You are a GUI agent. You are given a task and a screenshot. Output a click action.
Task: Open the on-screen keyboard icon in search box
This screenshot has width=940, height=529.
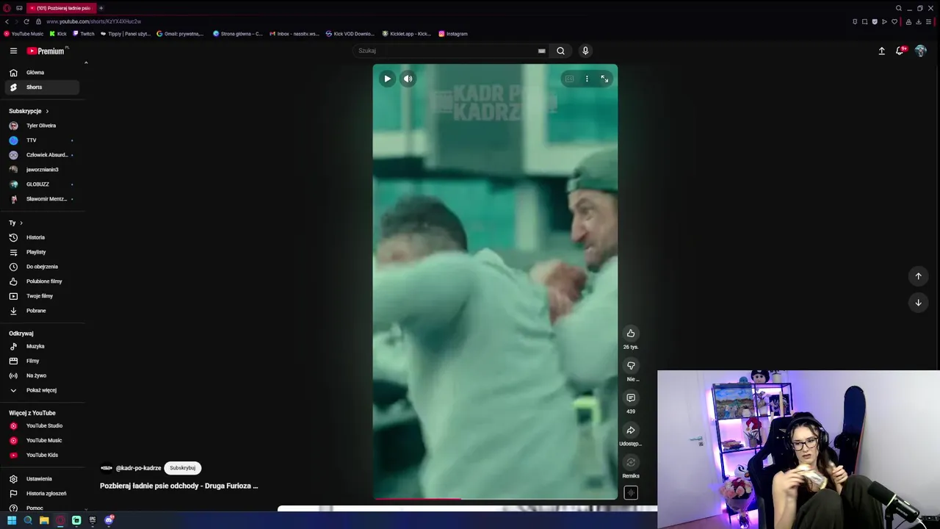(541, 51)
